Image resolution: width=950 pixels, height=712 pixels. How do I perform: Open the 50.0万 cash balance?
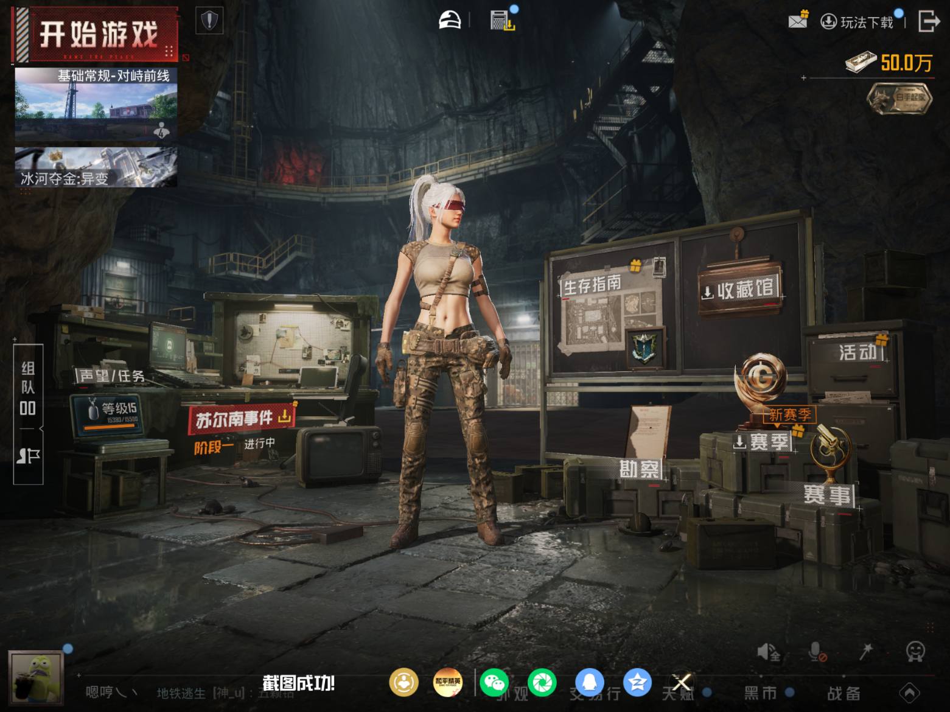[x=889, y=62]
